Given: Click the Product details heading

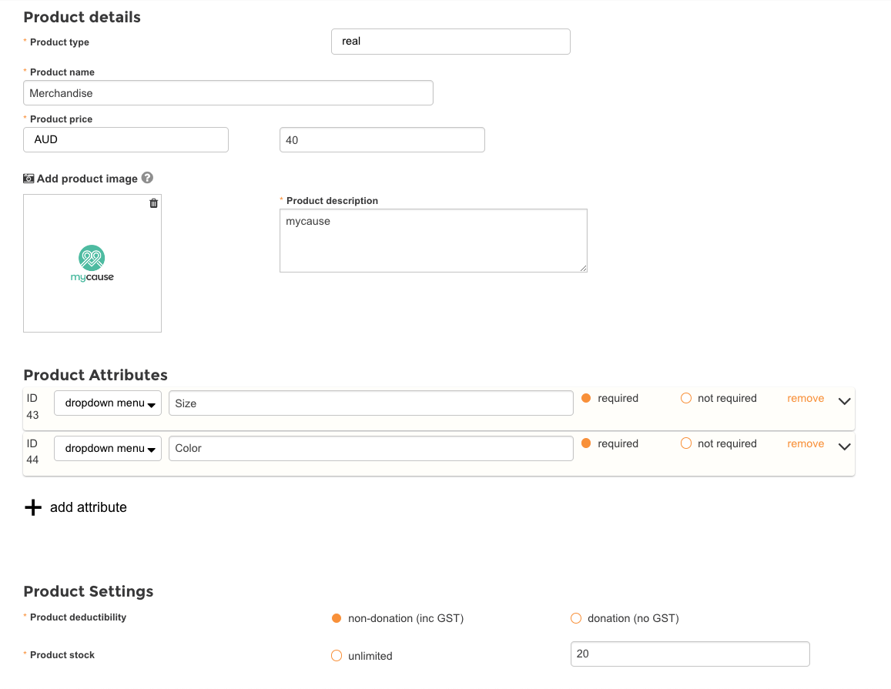Looking at the screenshot, I should 82,17.
